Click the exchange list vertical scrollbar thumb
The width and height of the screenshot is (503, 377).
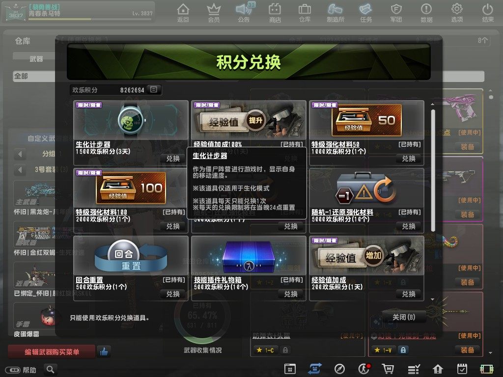[x=433, y=170]
